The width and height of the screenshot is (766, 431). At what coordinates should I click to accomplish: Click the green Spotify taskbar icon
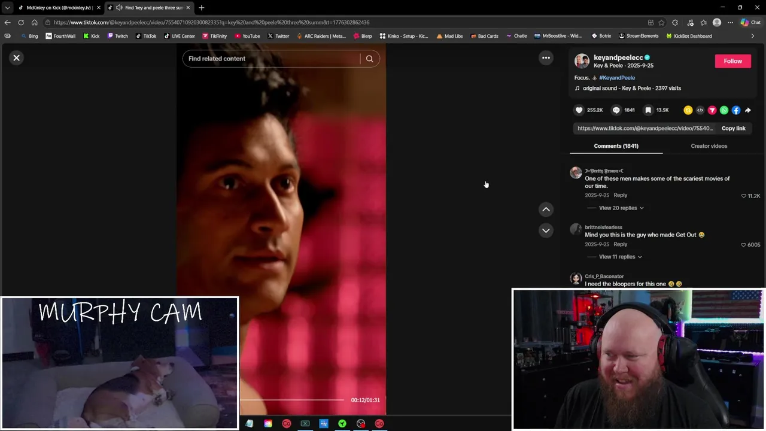342,424
